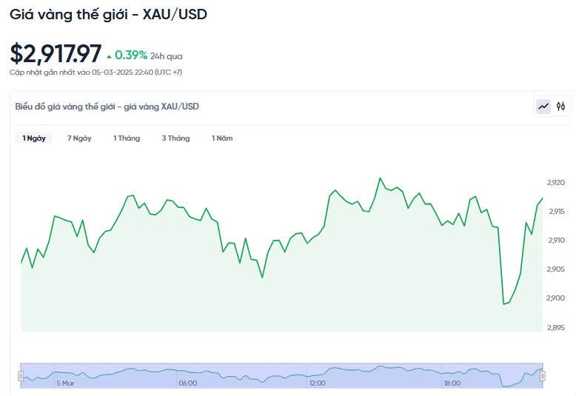Select the 1 Năm time range
The height and width of the screenshot is (396, 576).
pyautogui.click(x=222, y=138)
